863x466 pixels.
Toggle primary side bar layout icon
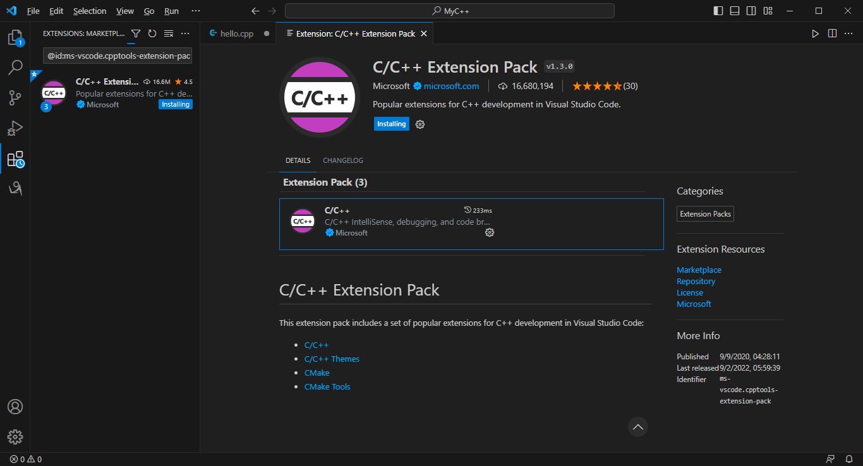pos(718,11)
